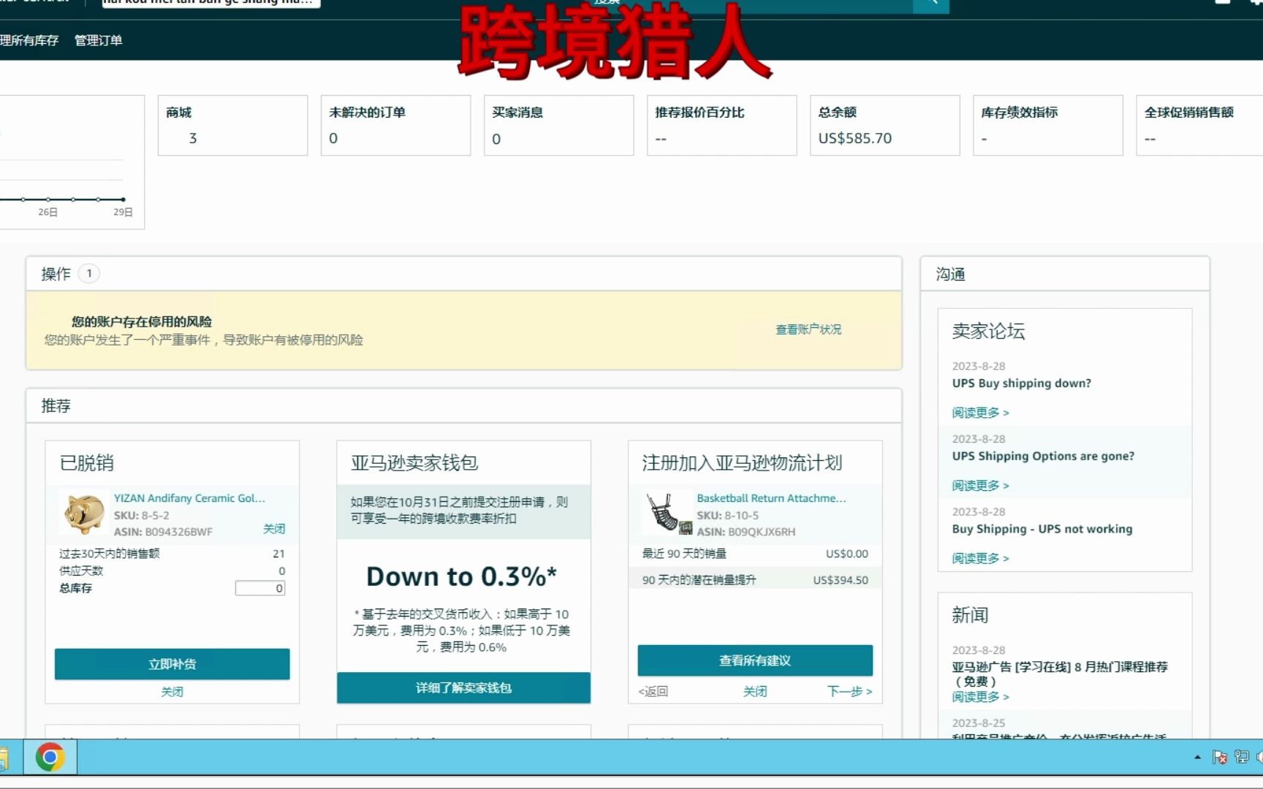Click Down to 0.3%* headline
This screenshot has height=789, width=1263.
pyautogui.click(x=461, y=576)
